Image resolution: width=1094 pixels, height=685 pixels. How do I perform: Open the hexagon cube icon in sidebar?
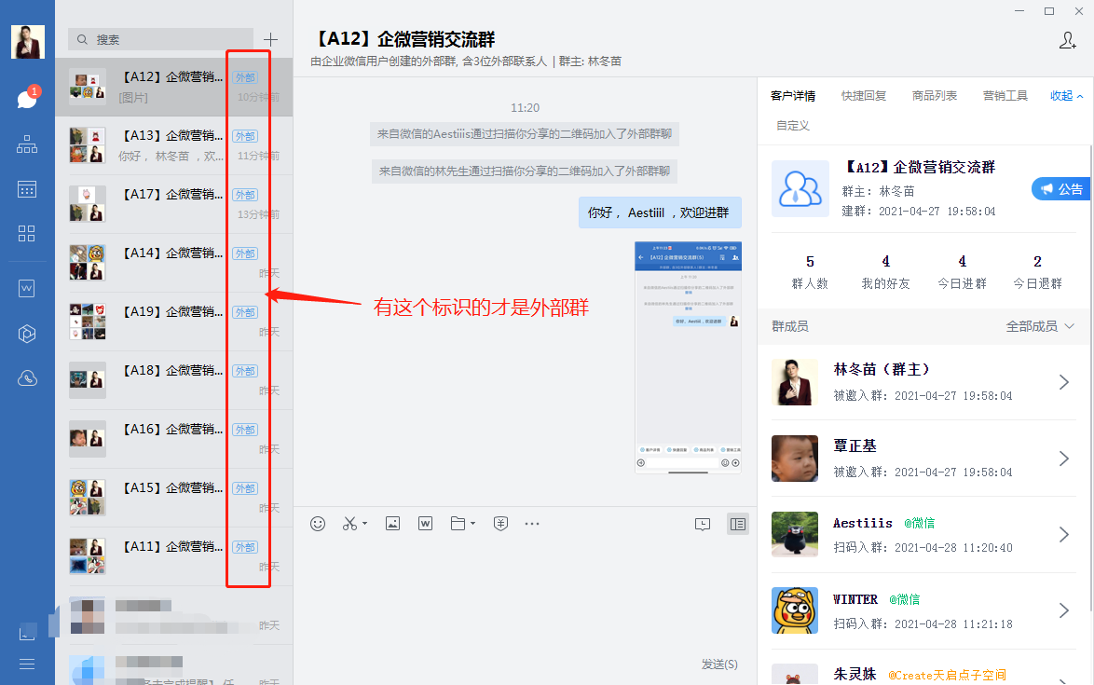point(26,334)
